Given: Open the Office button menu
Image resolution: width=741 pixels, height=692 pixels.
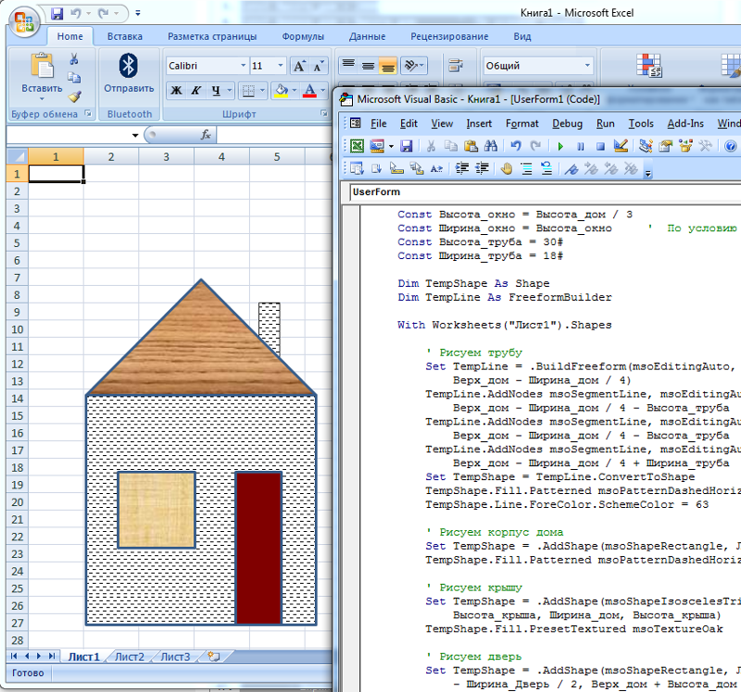Looking at the screenshot, I should tap(25, 21).
